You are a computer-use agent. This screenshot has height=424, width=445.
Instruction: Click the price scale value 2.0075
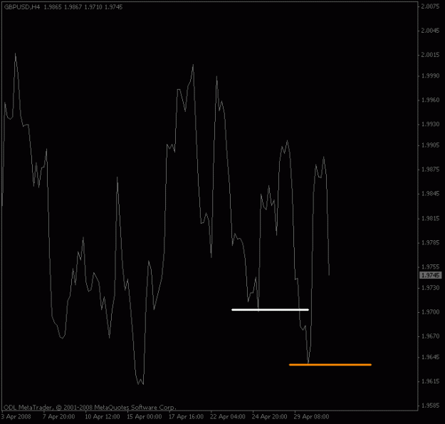[430, 6]
